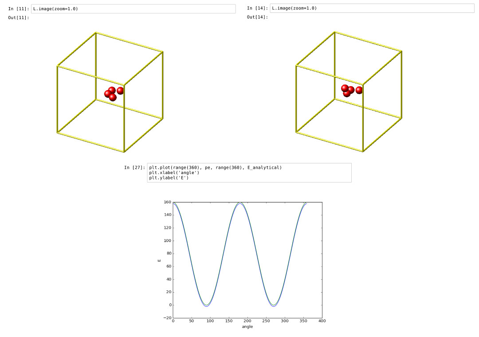Click the 400 tick label on x-axis

322,321
